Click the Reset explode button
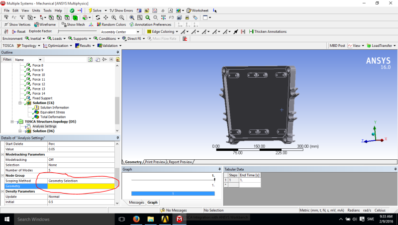 click(x=19, y=31)
